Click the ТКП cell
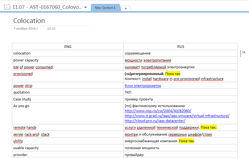The height and width of the screenshot is (158, 249). (x=181, y=92)
